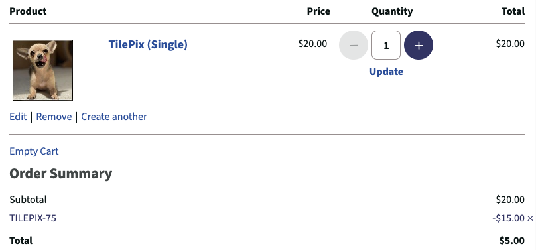Click the Total column header
The image size is (536, 250).
click(513, 11)
